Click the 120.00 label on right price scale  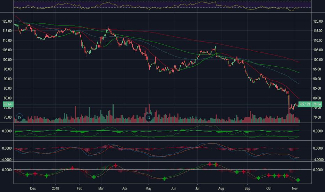(x=318, y=21)
